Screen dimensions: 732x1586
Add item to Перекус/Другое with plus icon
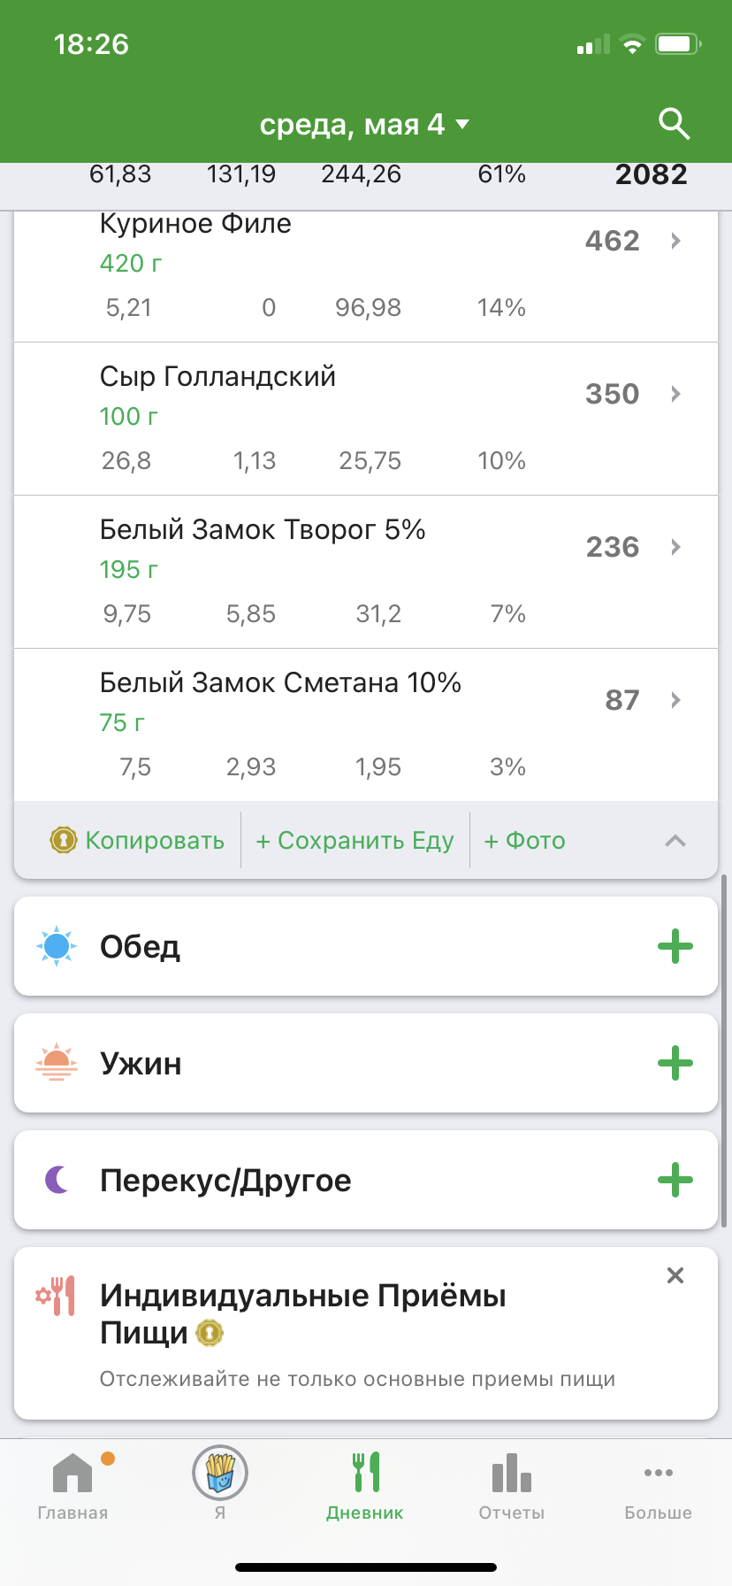(x=675, y=1180)
